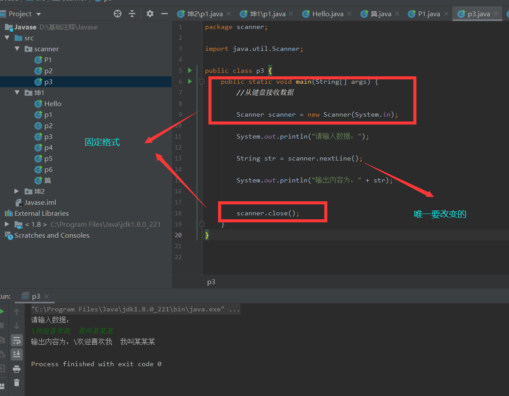
Task: Expand the JDK 1.8 library node
Action: [x=7, y=224]
